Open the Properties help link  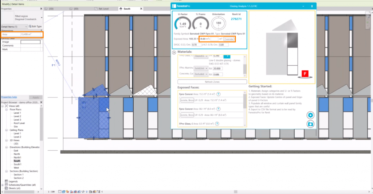click(x=9, y=97)
